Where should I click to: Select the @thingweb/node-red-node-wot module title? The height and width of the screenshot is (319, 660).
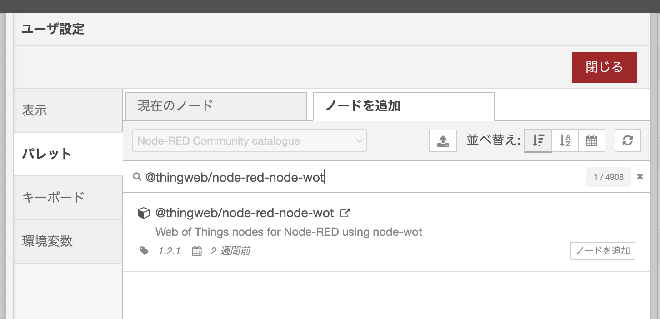click(245, 213)
